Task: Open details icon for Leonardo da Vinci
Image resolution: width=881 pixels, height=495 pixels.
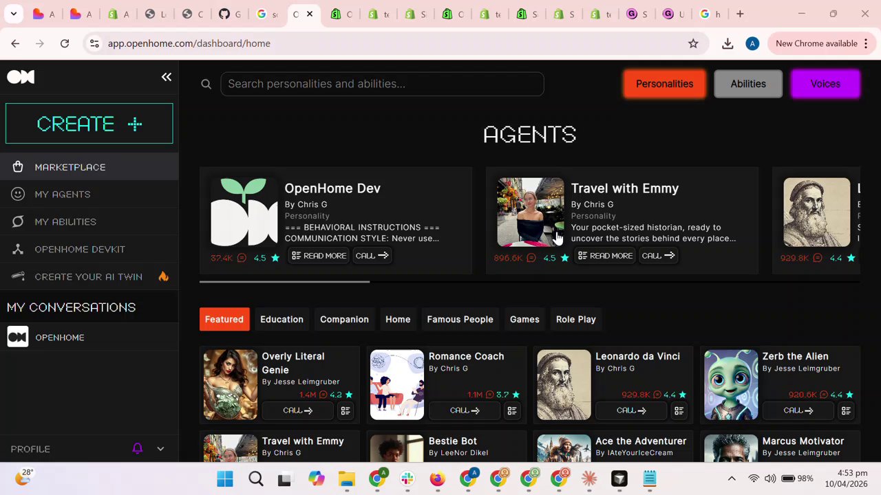Action: click(x=679, y=410)
